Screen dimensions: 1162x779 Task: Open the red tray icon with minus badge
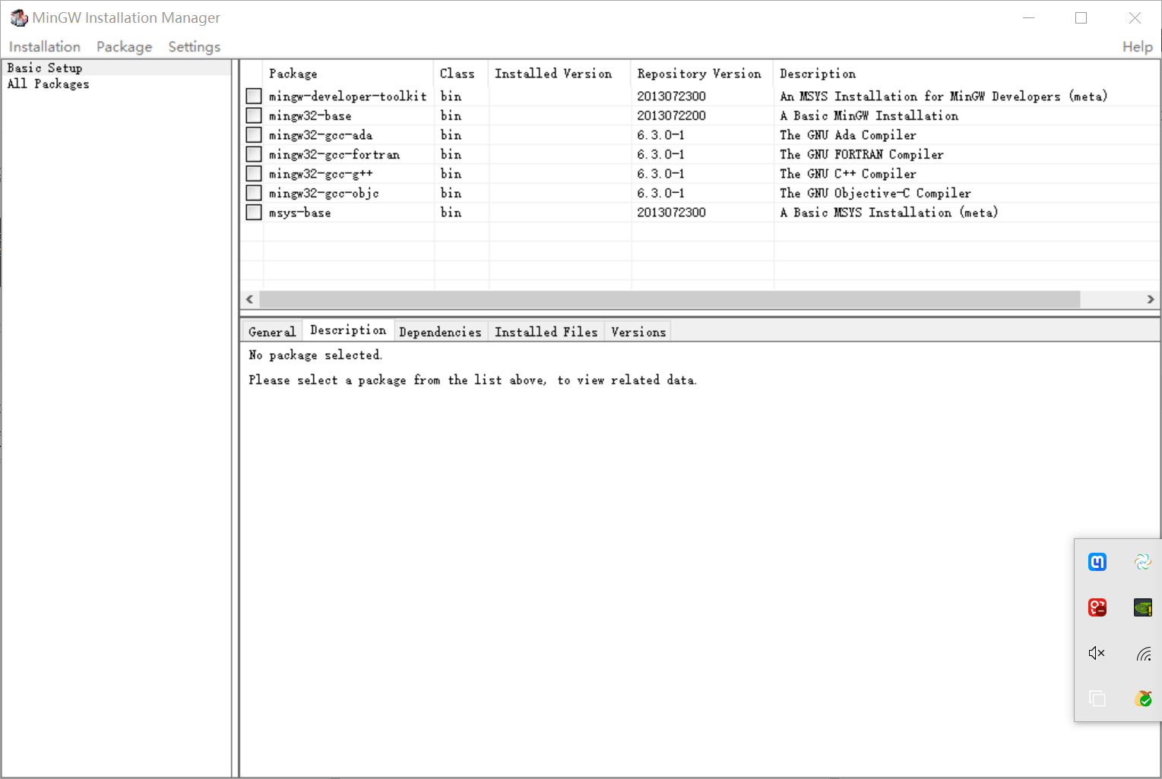1097,607
